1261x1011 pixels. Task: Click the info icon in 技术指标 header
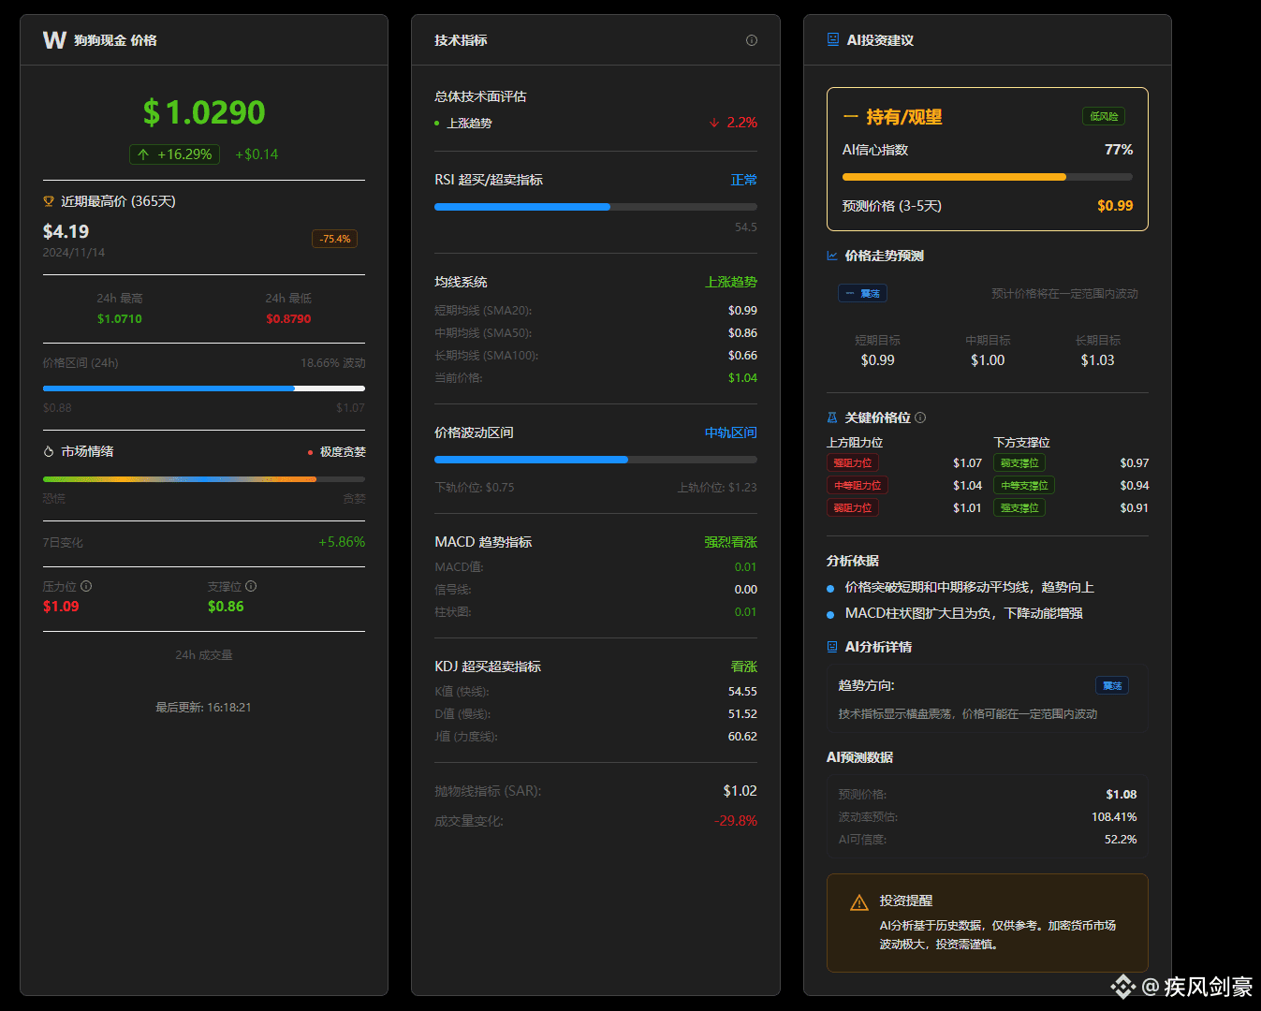[752, 40]
